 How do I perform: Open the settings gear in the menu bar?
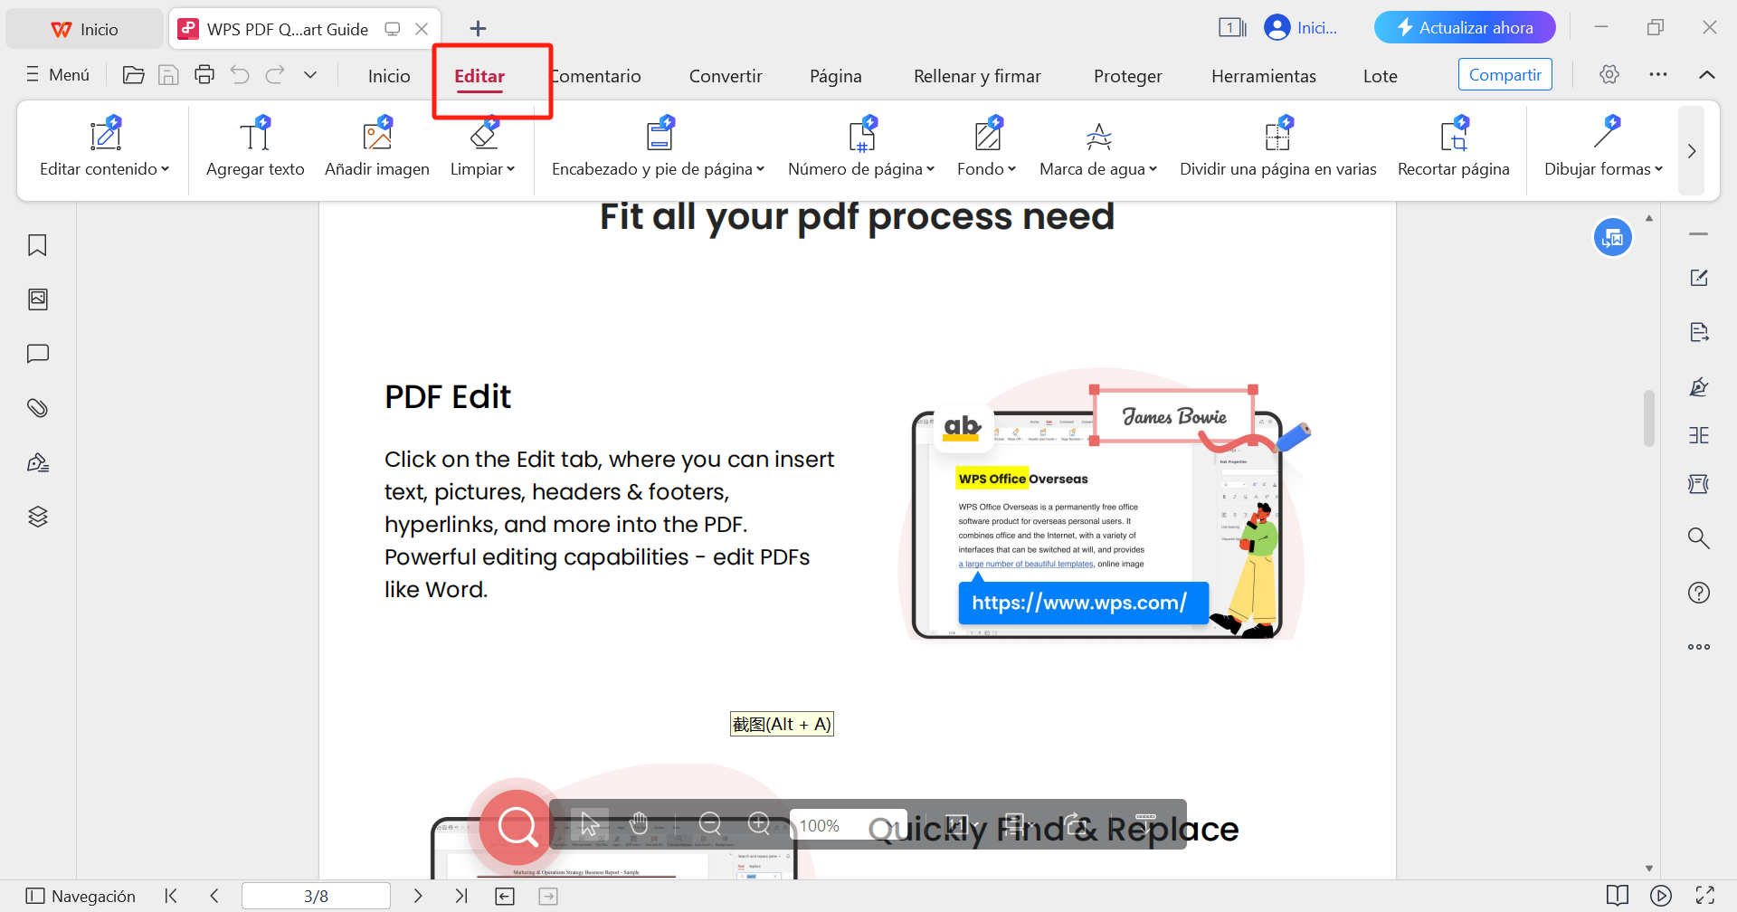point(1609,74)
